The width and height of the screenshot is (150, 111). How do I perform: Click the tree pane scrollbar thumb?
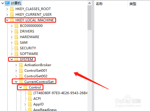pos(89,18)
